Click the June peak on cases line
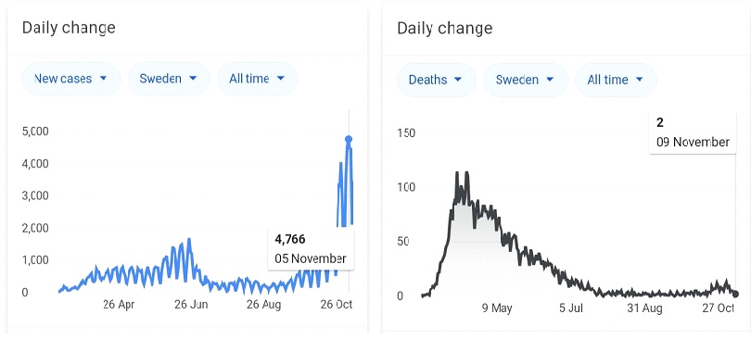Screen dimensions: 751x352 [189, 239]
